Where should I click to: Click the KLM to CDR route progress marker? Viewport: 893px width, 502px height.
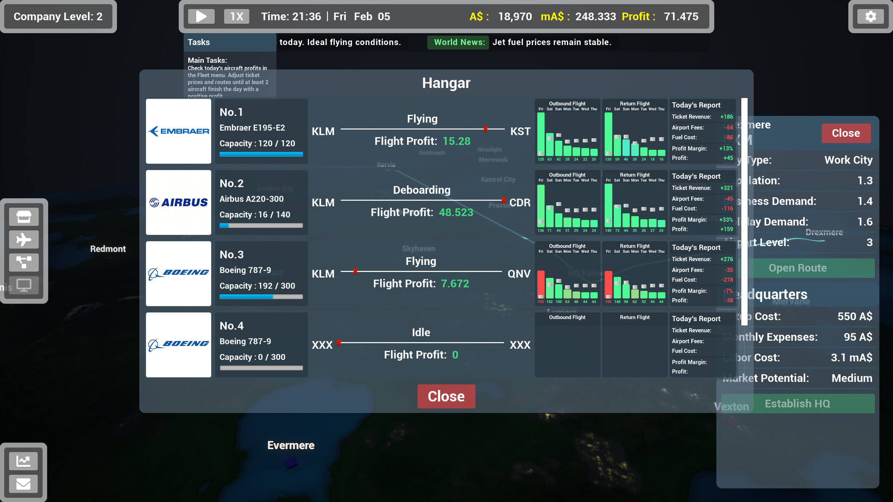point(504,200)
